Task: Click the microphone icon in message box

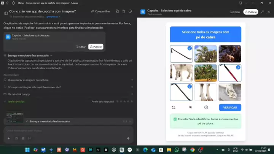Action: click(x=128, y=138)
